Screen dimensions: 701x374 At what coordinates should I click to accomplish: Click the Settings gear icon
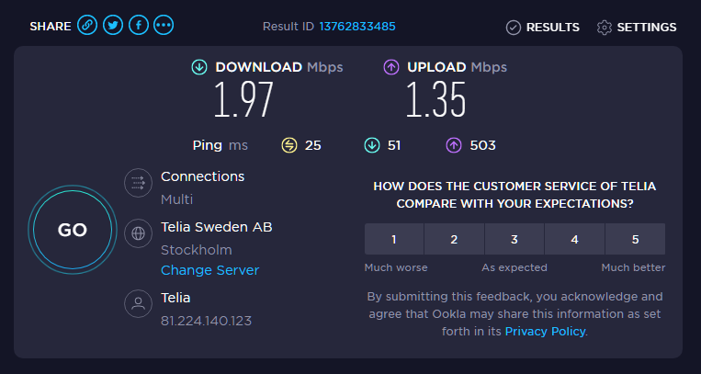(604, 28)
